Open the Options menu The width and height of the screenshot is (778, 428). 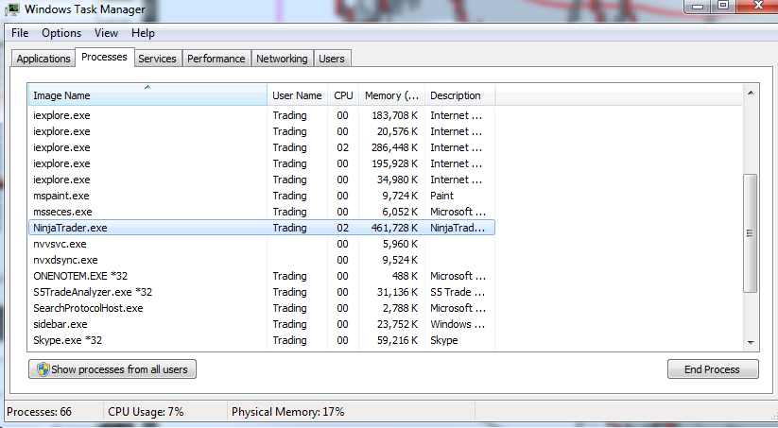[61, 33]
